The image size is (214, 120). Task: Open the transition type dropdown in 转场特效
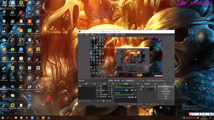coord(147,86)
